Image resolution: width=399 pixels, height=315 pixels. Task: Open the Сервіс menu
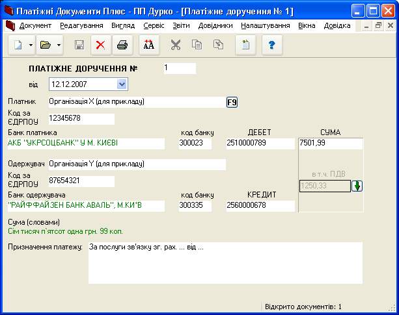point(154,25)
